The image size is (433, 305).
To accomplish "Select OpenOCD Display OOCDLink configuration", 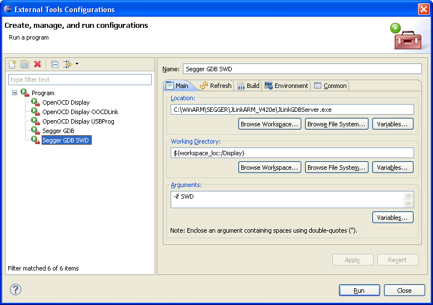I will (81, 112).
